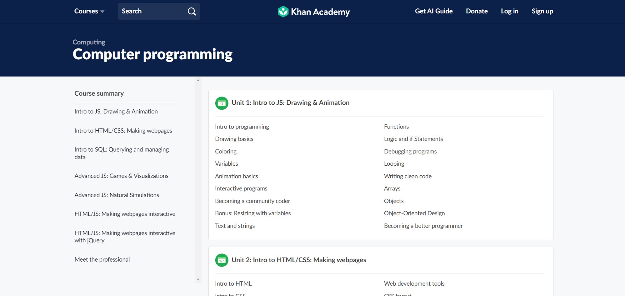
Task: Select sidebar Intro to JS: Drawing & Animation
Action: click(x=116, y=112)
